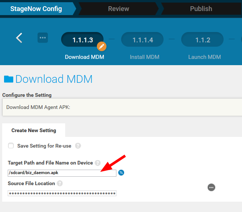Viewport: 242px width, 212px height.
Task: Click the Source File Location label
Action: 31,184
